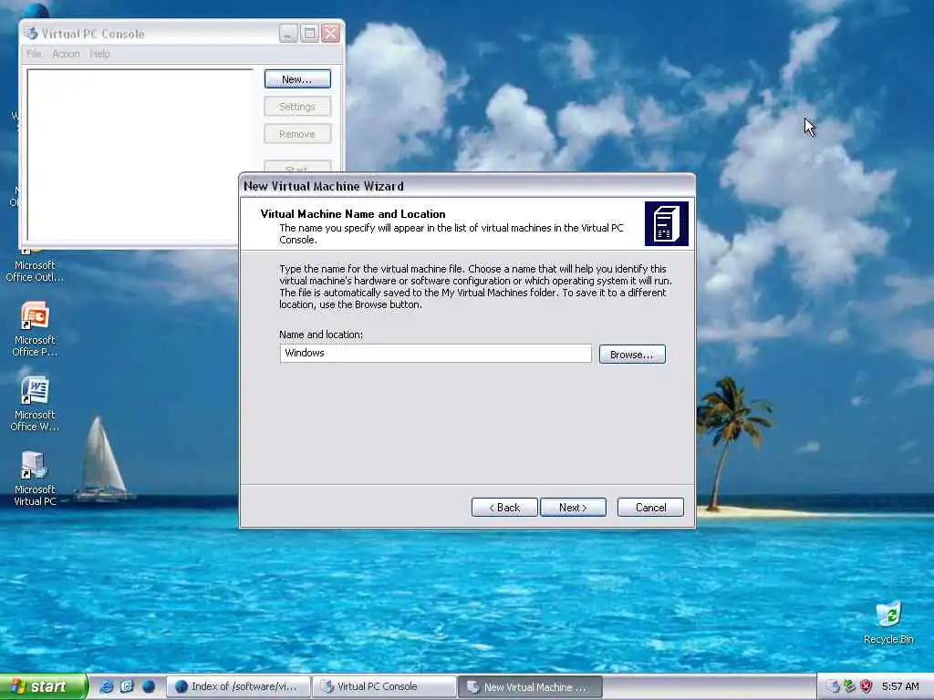934x700 pixels.
Task: Click the red security shield tray icon
Action: click(x=867, y=686)
